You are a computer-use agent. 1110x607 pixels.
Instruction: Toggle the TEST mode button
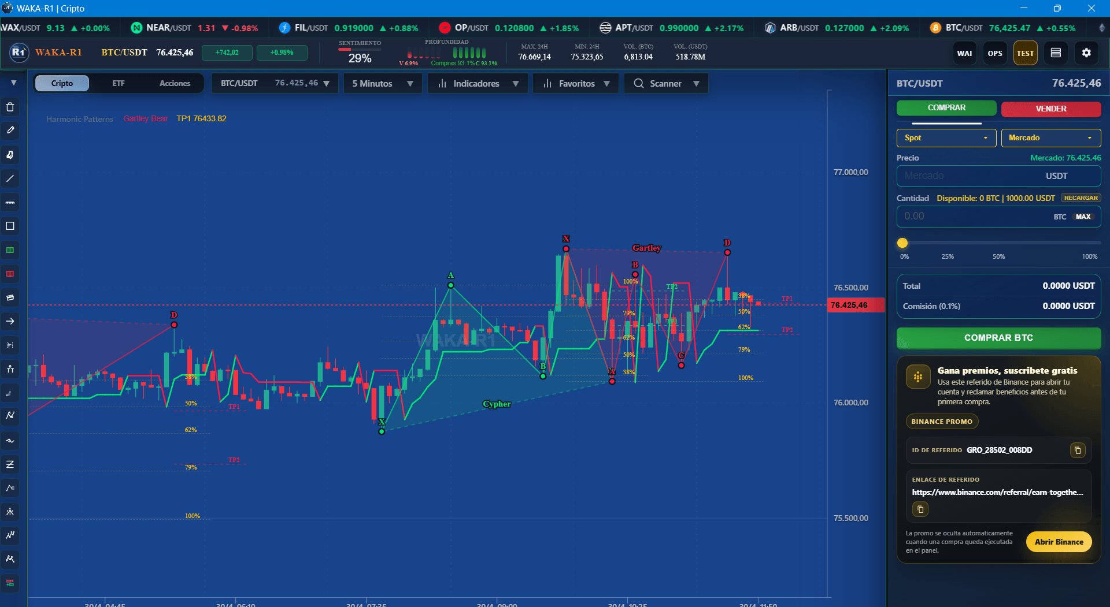point(1025,53)
